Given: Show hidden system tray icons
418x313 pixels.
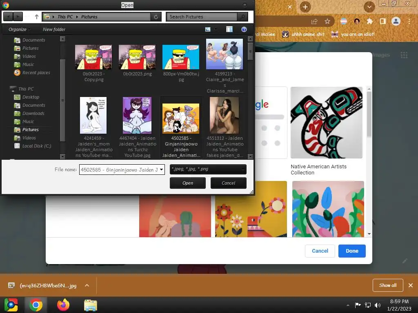Looking at the screenshot, I should (348, 305).
